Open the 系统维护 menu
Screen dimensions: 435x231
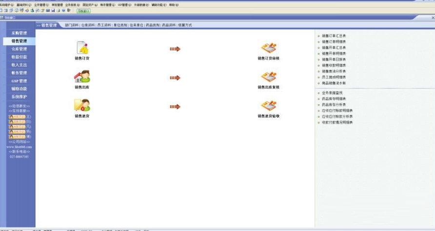click(x=7, y=5)
